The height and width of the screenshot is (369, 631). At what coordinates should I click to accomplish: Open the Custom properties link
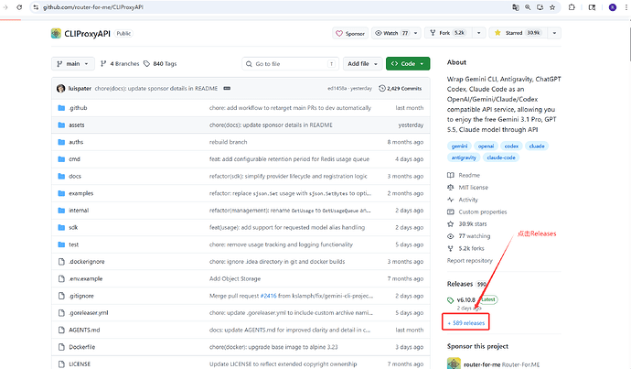(x=476, y=212)
